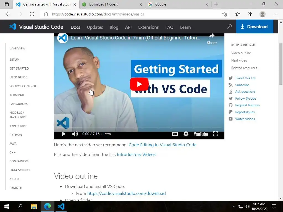Open the tab actions menu icon
Image resolution: width=283 pixels, height=212 pixels.
click(7, 4)
